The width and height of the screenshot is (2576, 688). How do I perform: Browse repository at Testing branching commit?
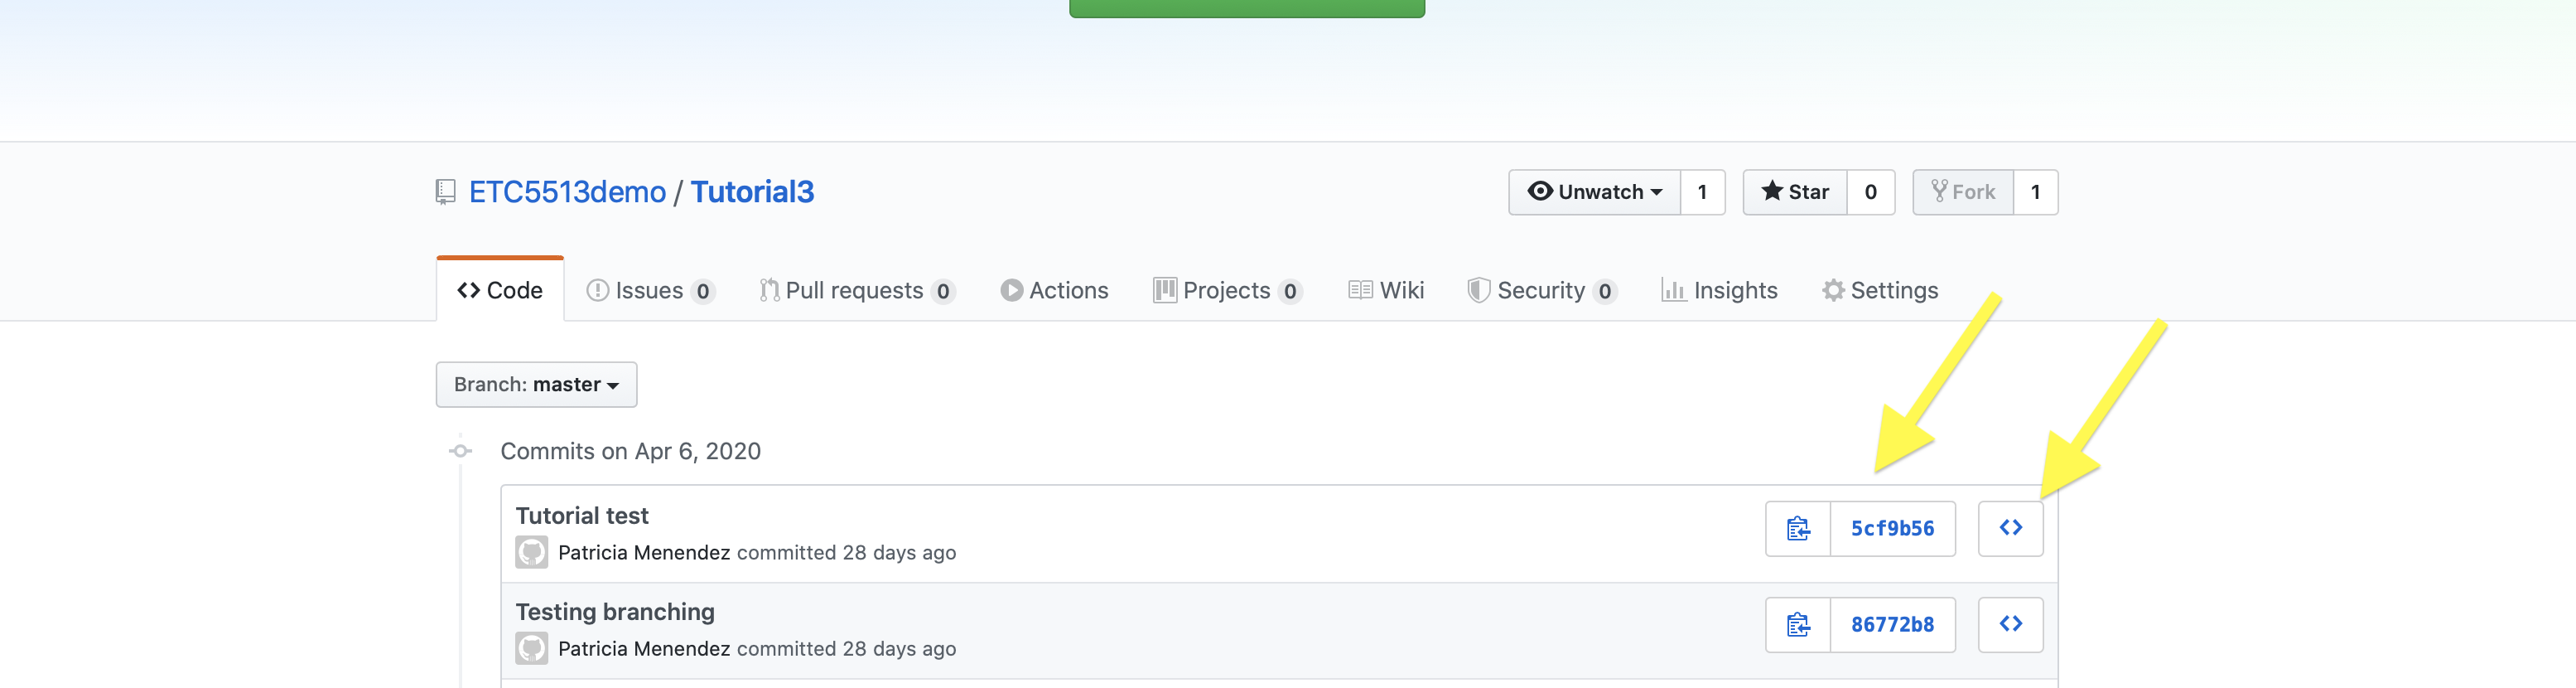coord(2010,624)
